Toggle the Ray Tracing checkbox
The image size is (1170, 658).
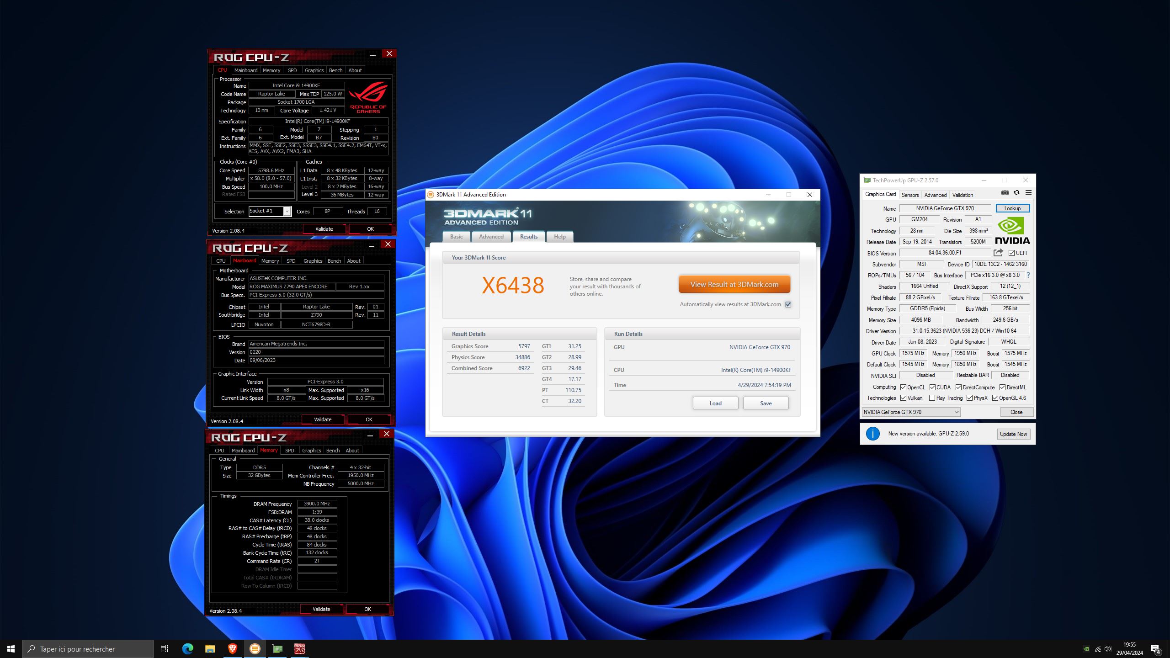pos(932,398)
